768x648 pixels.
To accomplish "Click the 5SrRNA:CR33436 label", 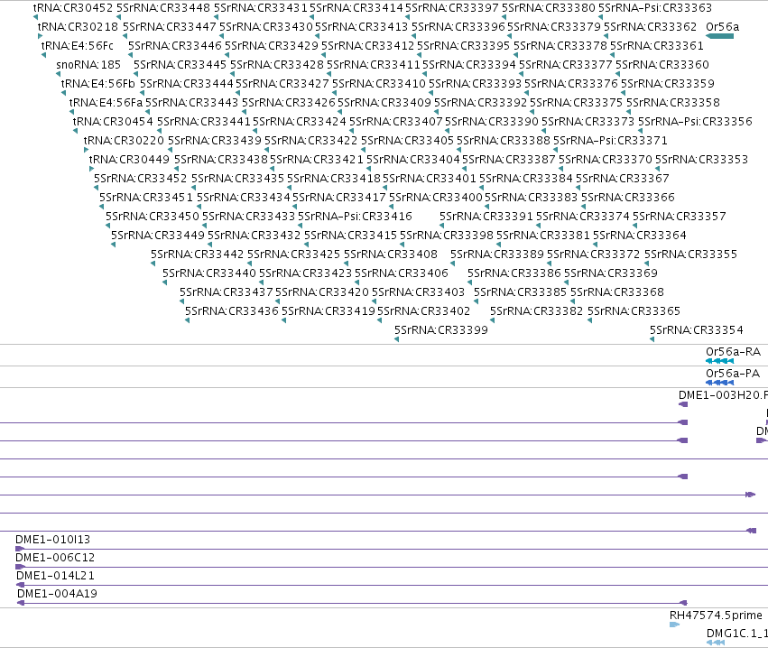I will [x=232, y=311].
